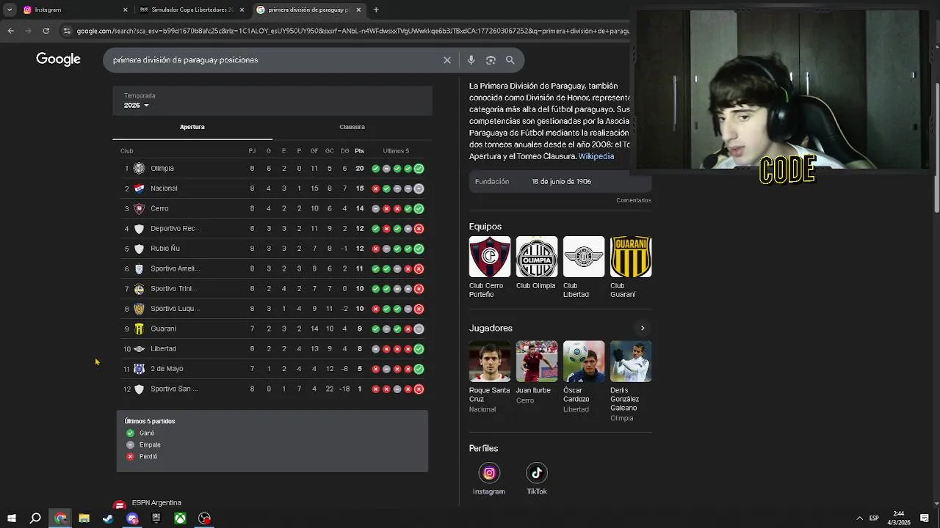
Task: Open a new browser tab
Action: 376,10
